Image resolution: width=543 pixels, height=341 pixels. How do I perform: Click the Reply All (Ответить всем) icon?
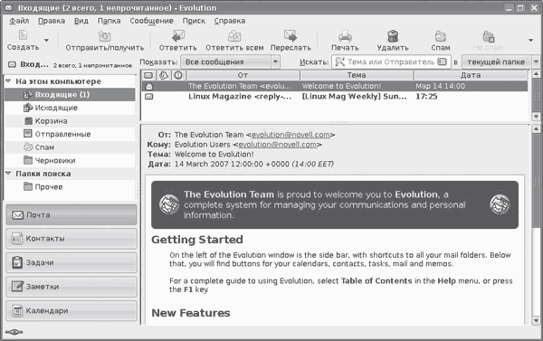point(234,36)
